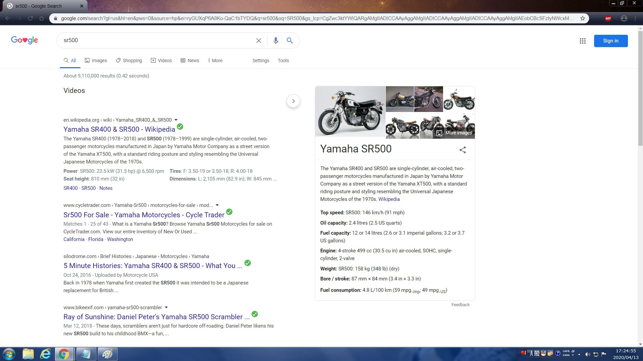Bookmark this page with the star icon
The width and height of the screenshot is (643, 361).
[x=583, y=18]
